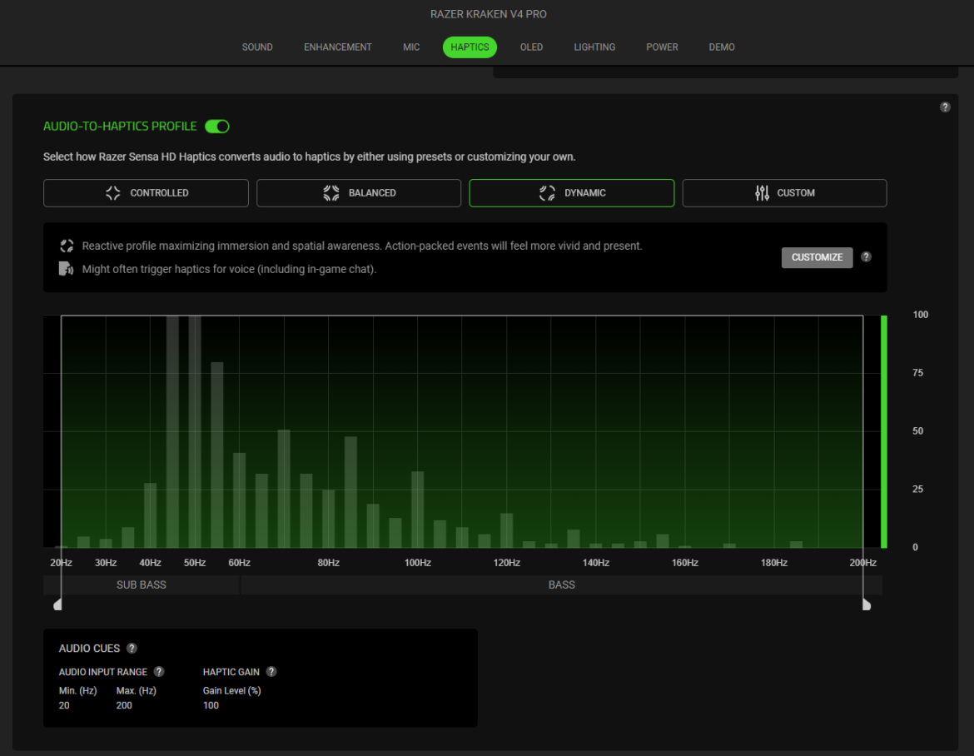974x756 pixels.
Task: Toggle Audio-to-Haptics Profile switch off
Action: (217, 127)
